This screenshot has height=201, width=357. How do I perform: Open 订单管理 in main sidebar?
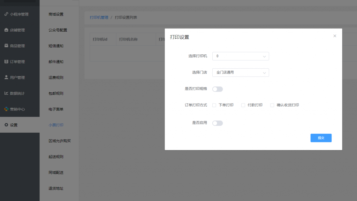coord(20,62)
